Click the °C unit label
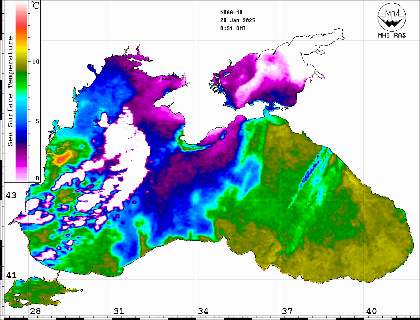The width and height of the screenshot is (420, 320). point(35,5)
